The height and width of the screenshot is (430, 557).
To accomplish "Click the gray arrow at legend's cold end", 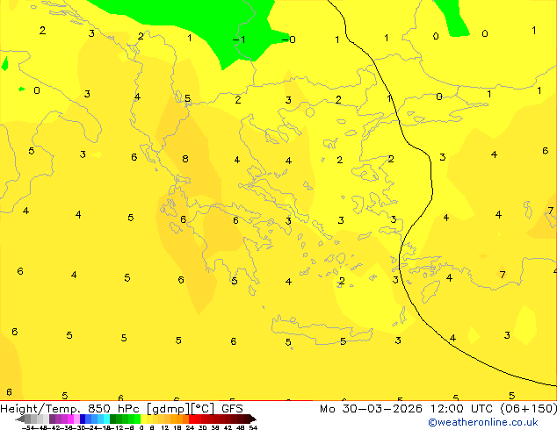I will click(19, 419).
